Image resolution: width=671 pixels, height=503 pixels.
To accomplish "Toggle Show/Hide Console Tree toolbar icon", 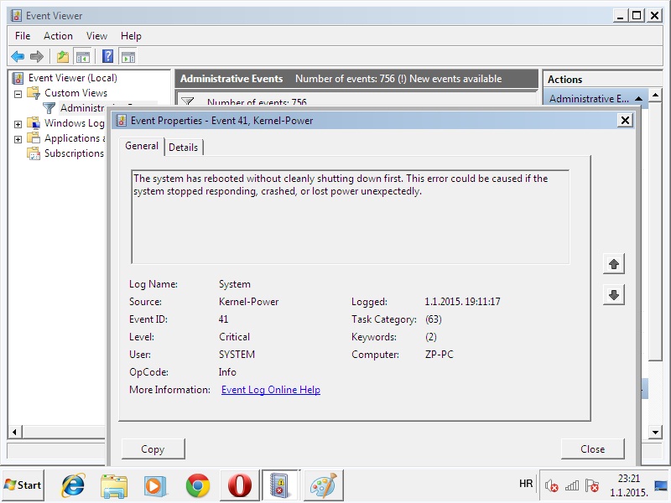I will coord(83,56).
